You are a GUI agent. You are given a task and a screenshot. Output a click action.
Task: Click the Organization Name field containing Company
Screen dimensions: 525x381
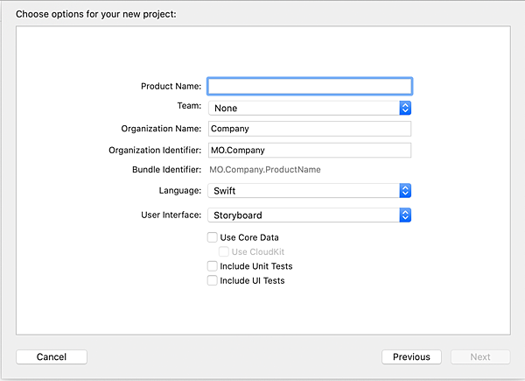[x=310, y=129]
